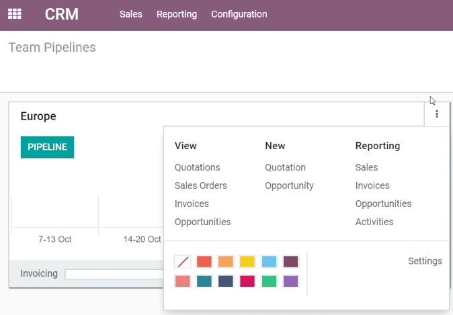Create a new Opportunity

click(x=289, y=185)
